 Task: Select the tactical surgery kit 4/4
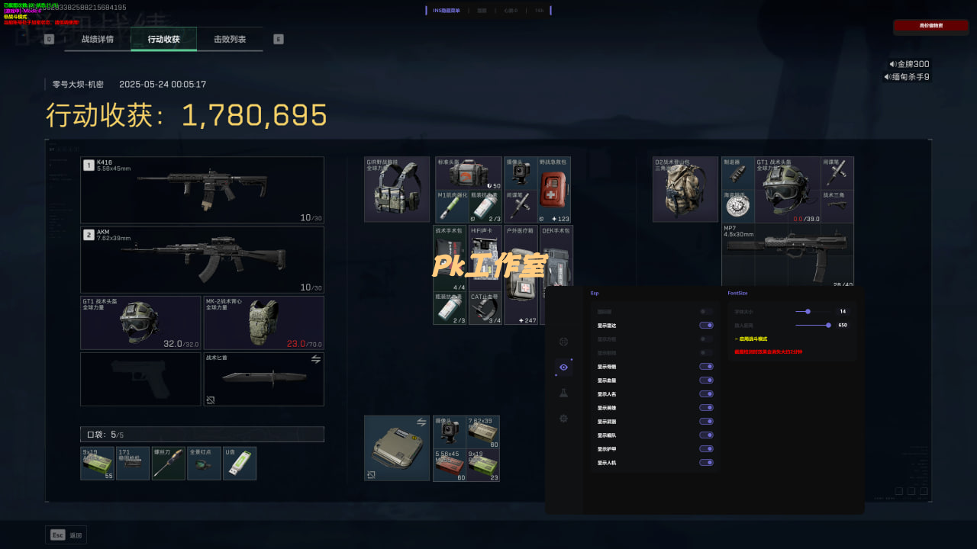(x=450, y=258)
